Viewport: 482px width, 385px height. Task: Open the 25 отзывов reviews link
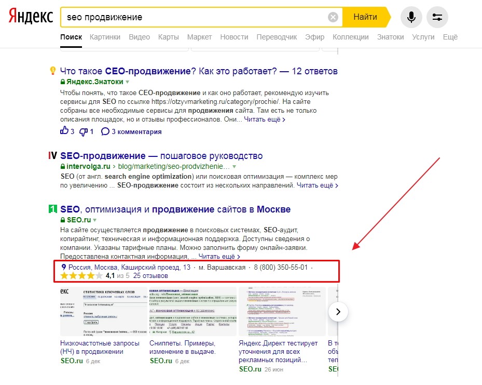[150, 276]
